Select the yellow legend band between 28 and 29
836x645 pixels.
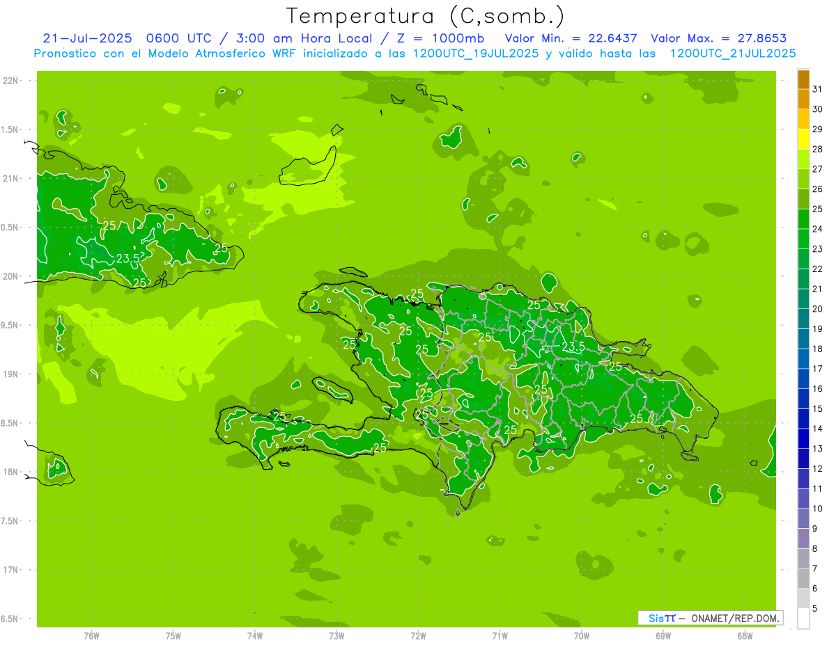click(x=803, y=139)
